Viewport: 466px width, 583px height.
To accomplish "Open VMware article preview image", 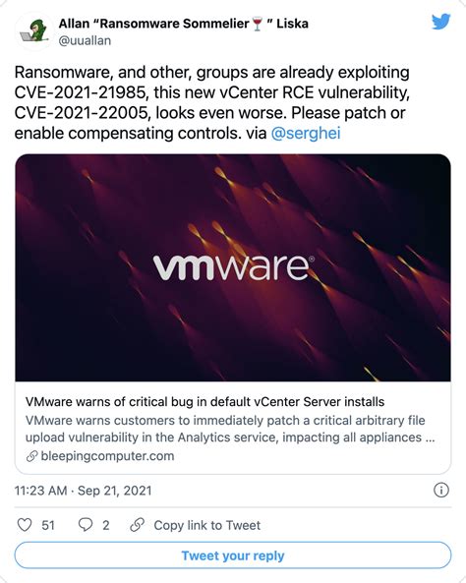I will pyautogui.click(x=233, y=267).
